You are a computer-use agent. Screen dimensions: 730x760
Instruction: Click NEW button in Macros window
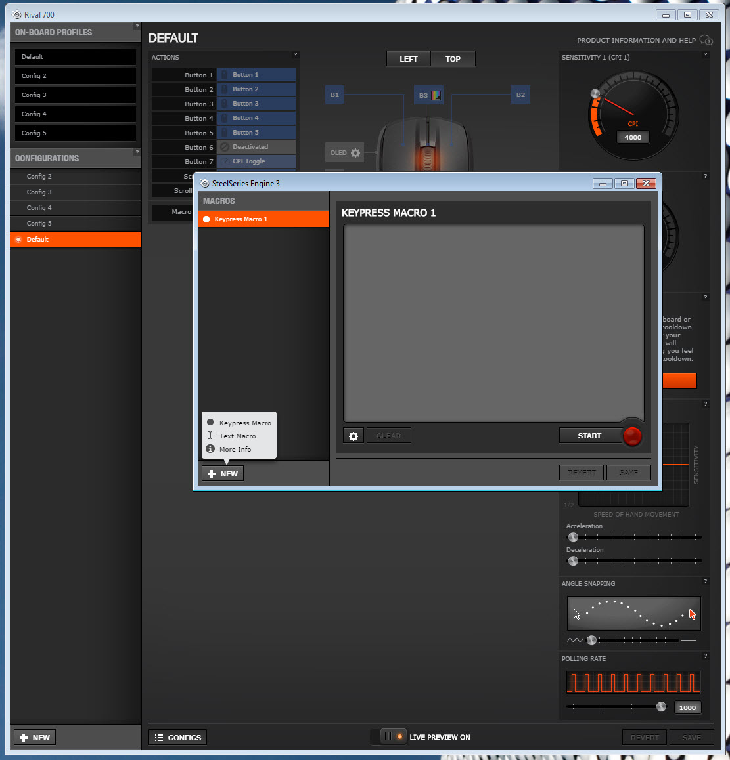point(223,474)
